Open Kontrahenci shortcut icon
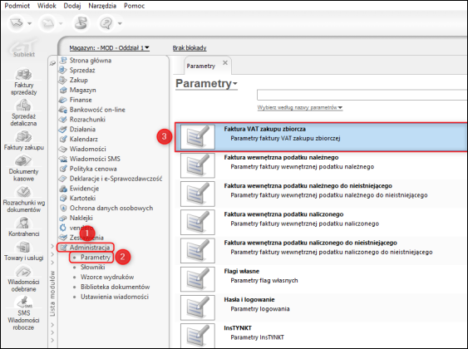468x349 pixels. coord(23,224)
